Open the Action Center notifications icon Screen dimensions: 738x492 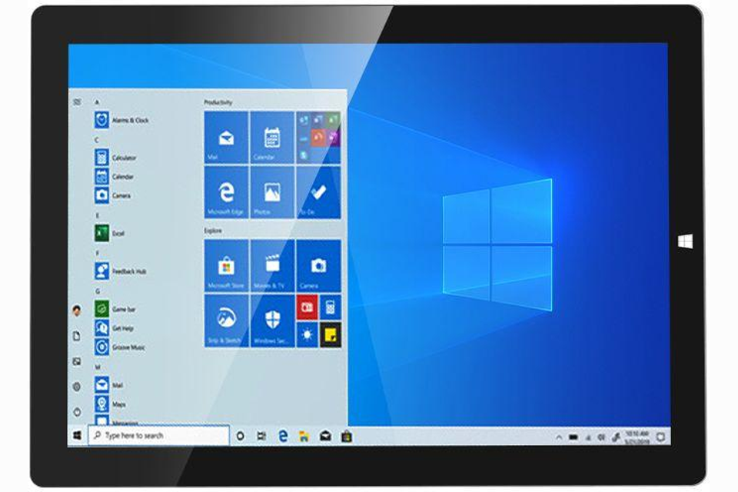click(661, 437)
